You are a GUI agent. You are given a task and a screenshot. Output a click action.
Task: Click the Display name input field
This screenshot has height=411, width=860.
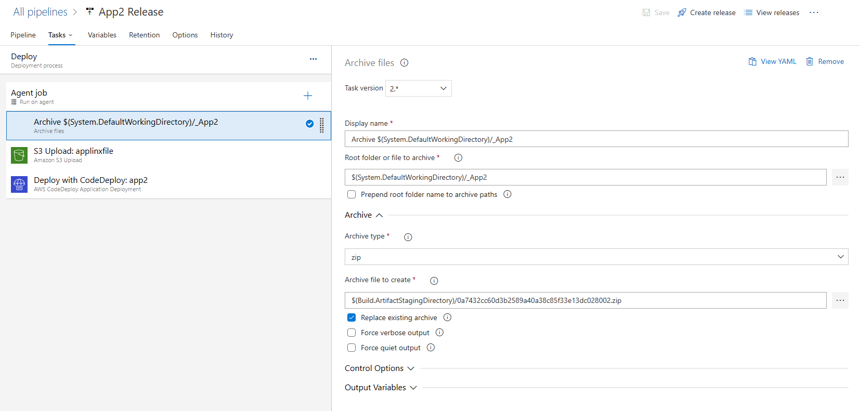coord(596,139)
